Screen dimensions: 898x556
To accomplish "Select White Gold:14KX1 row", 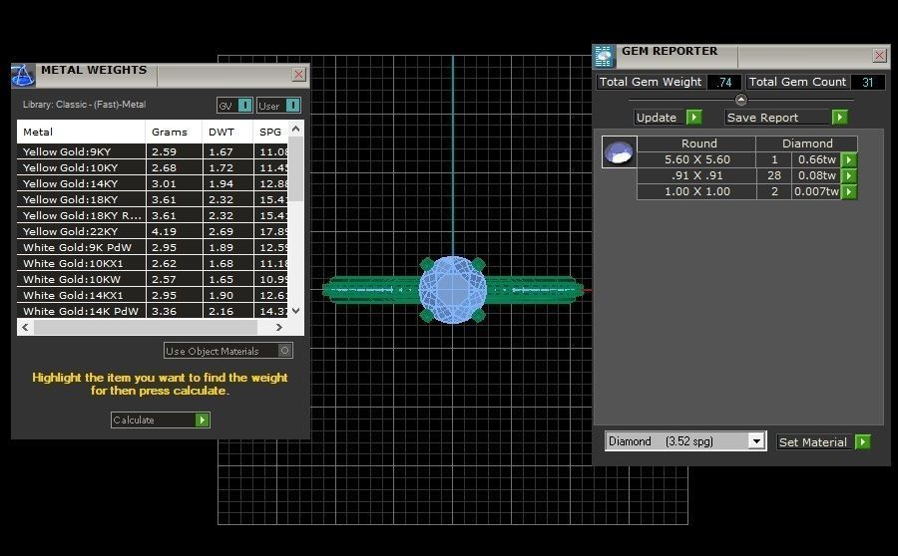I will 153,296.
